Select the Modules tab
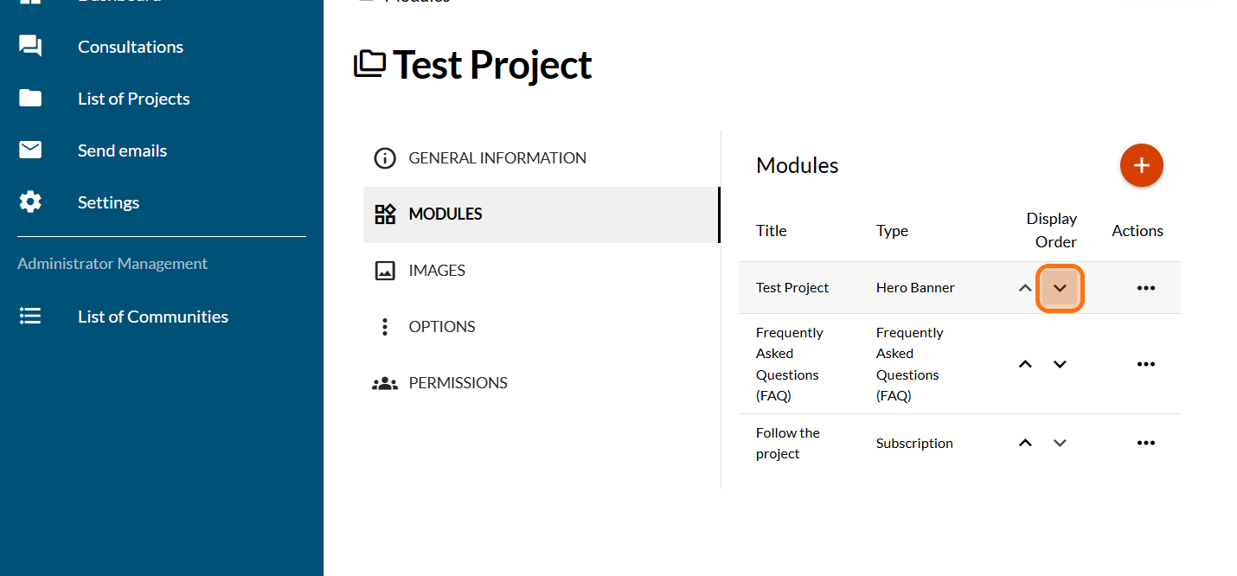The width and height of the screenshot is (1237, 576). coord(445,214)
